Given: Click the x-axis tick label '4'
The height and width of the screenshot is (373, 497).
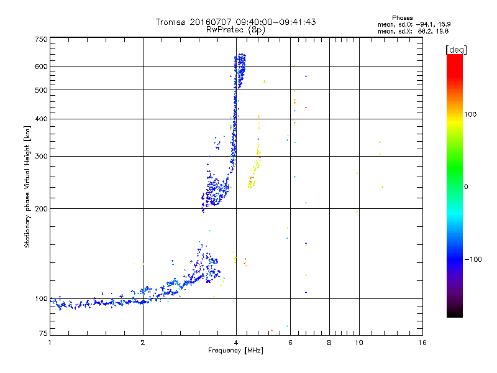Looking at the screenshot, I should 236,343.
